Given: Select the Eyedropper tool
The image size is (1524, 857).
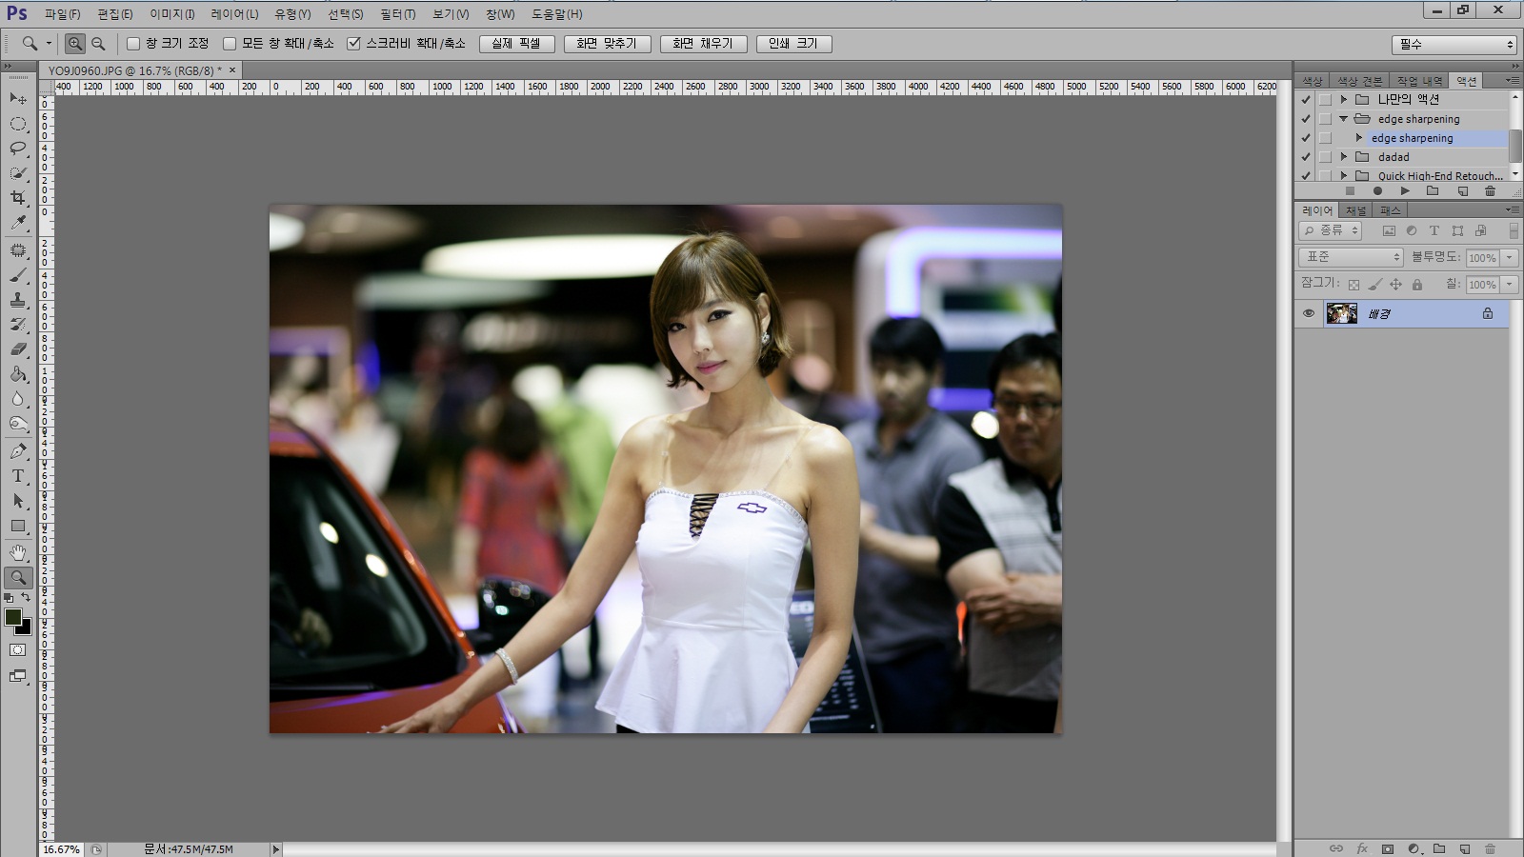Looking at the screenshot, I should 18,223.
